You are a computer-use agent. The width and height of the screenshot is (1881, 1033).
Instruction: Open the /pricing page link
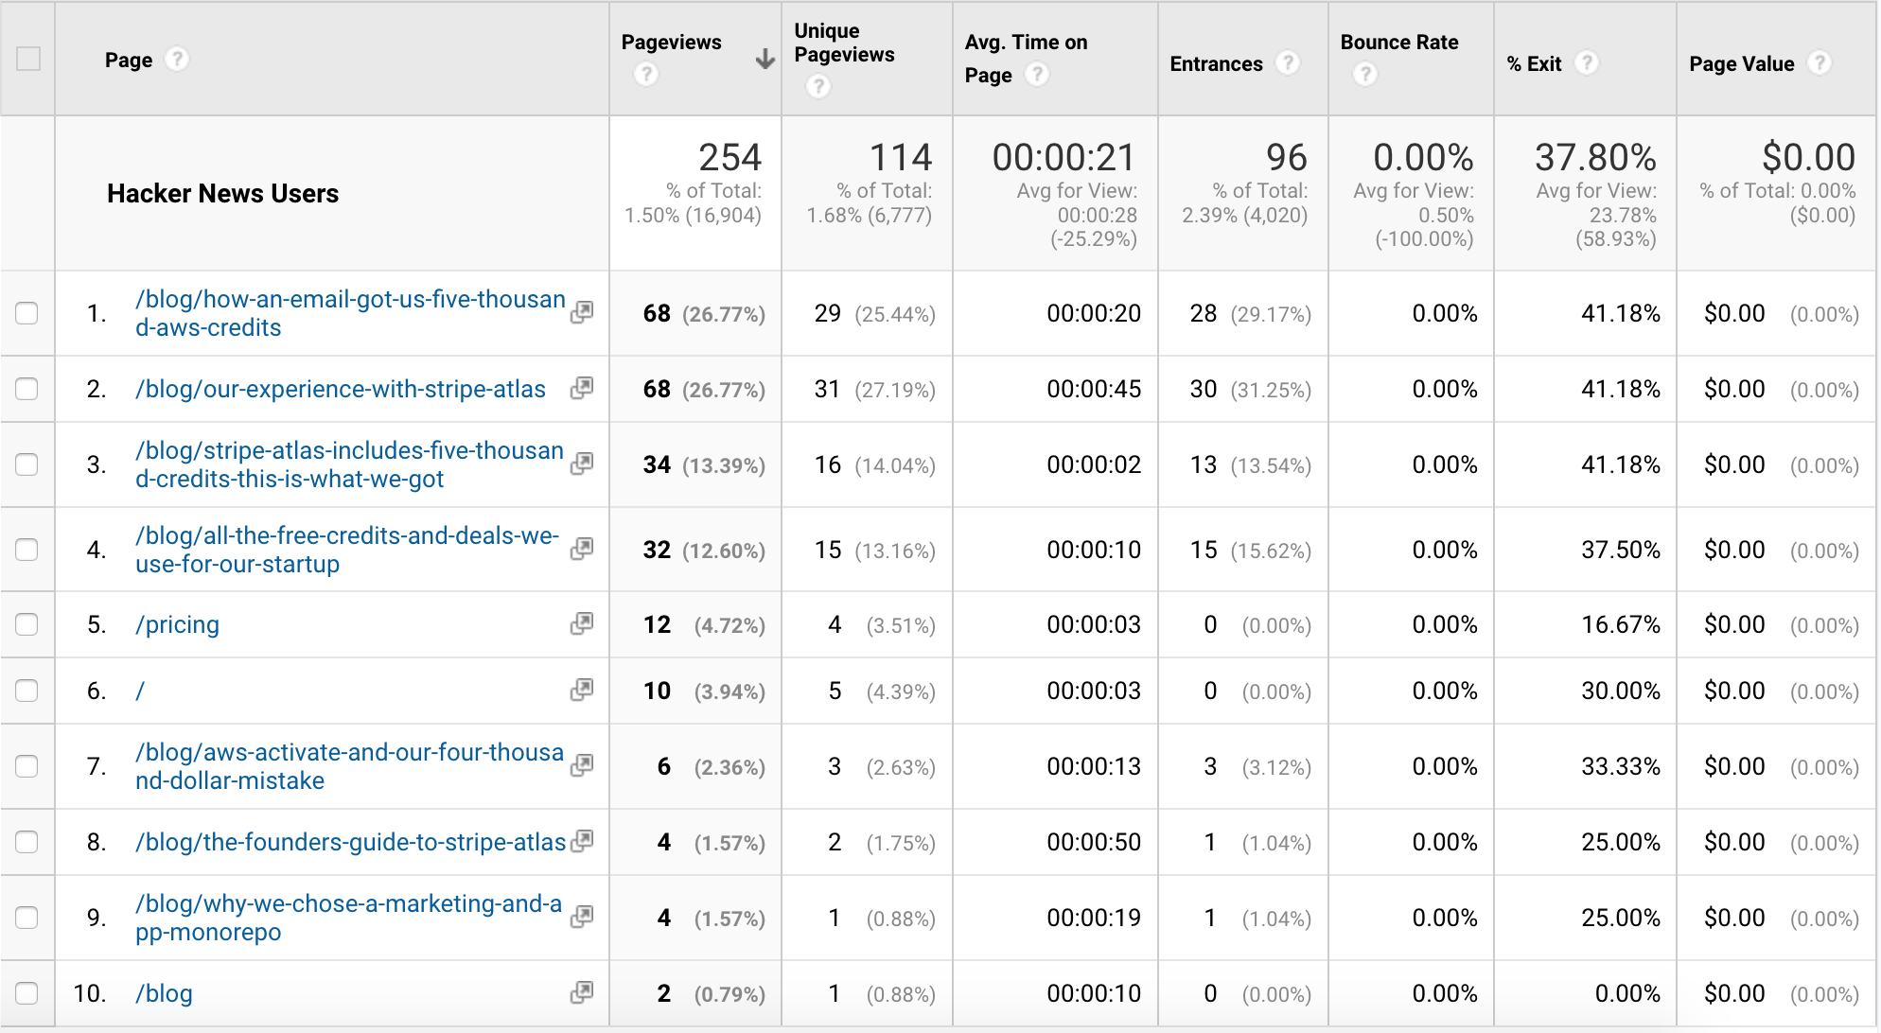177,624
